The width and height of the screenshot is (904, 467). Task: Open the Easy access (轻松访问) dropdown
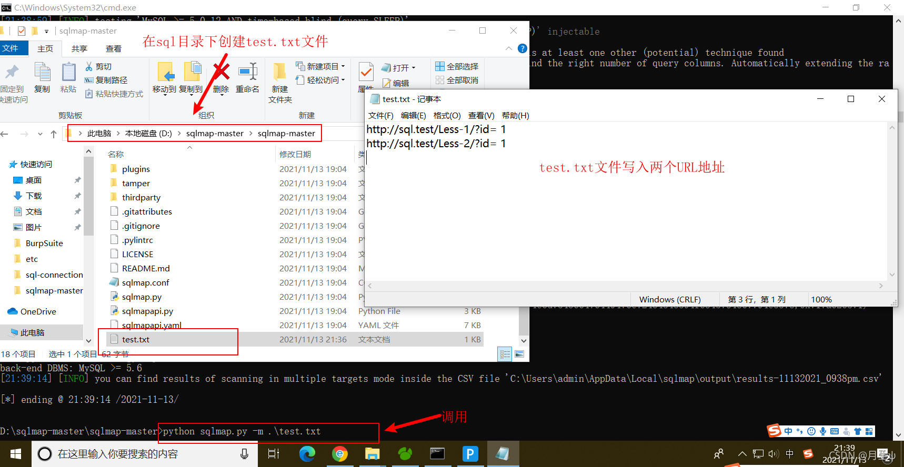click(320, 80)
